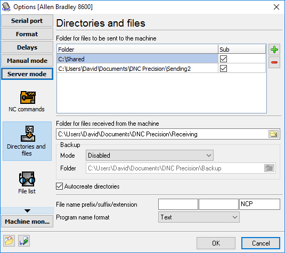This screenshot has height=253, width=285.
Task: Open the Backup Mode dropdown
Action: point(150,156)
